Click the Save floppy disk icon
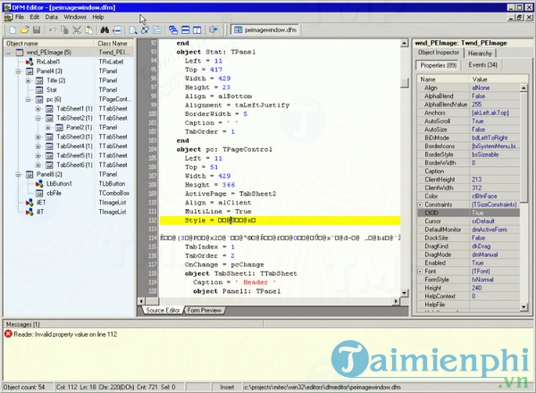 [x=37, y=30]
